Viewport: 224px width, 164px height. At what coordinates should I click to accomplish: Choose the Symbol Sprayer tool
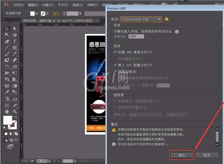click(x=7, y=99)
